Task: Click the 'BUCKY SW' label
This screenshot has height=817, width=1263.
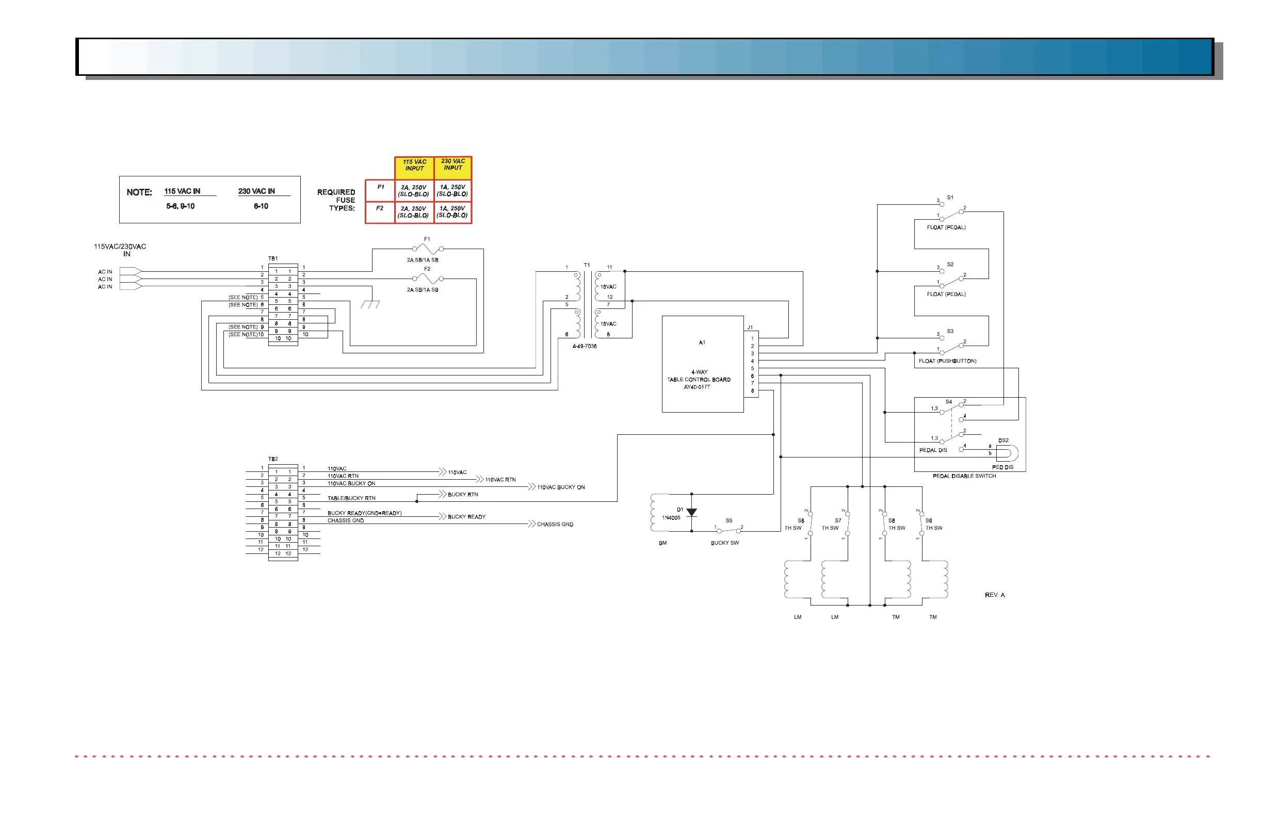Action: (725, 543)
